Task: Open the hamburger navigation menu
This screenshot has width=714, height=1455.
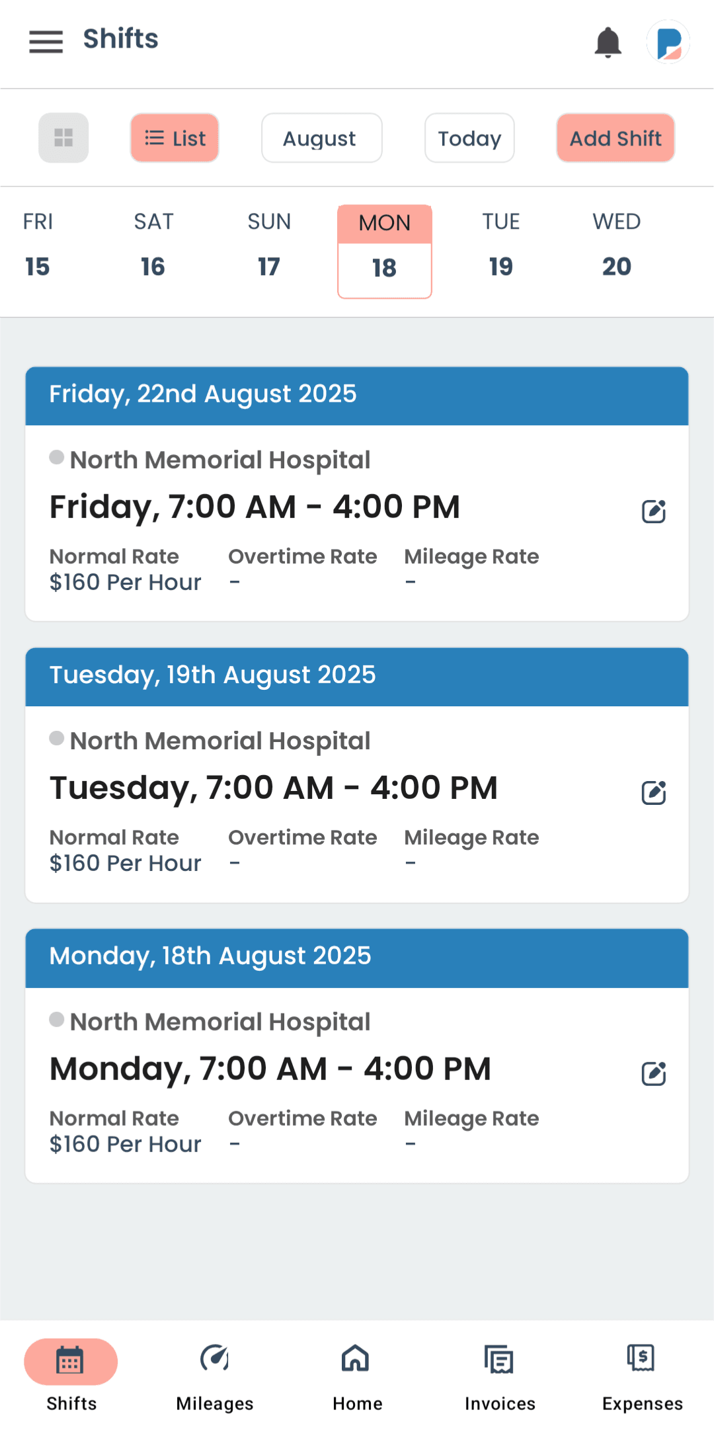Action: click(46, 41)
